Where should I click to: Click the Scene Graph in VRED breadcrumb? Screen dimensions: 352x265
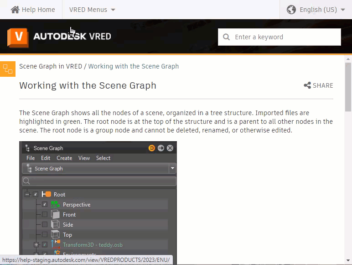[x=51, y=66]
